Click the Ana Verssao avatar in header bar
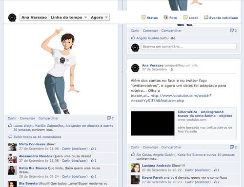244x187 pixels. point(12,17)
